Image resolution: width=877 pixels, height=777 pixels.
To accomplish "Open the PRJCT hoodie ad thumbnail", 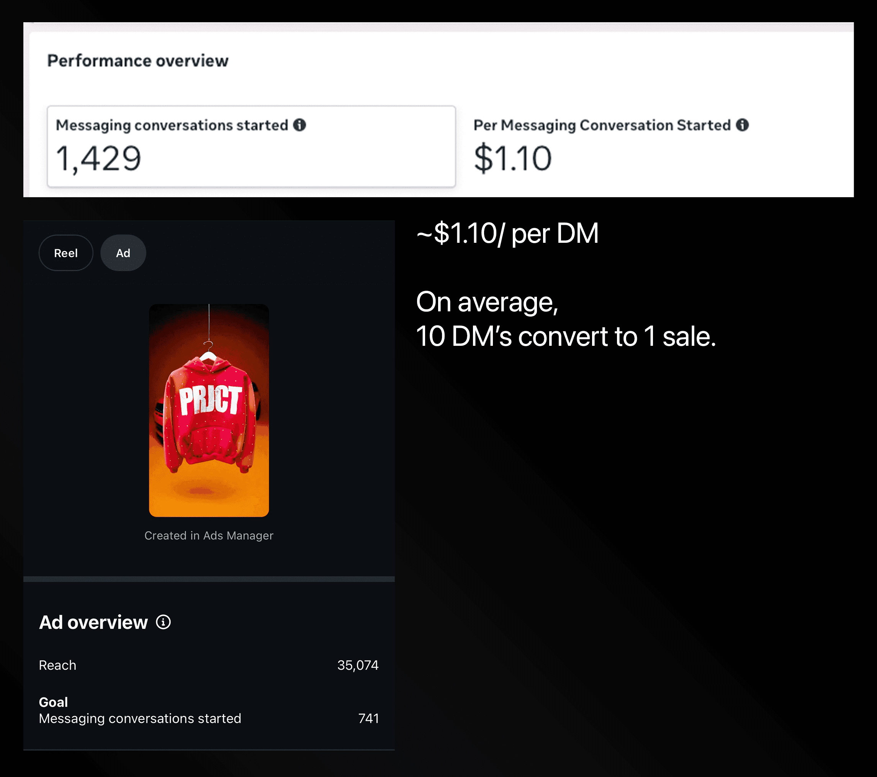I will tap(209, 410).
